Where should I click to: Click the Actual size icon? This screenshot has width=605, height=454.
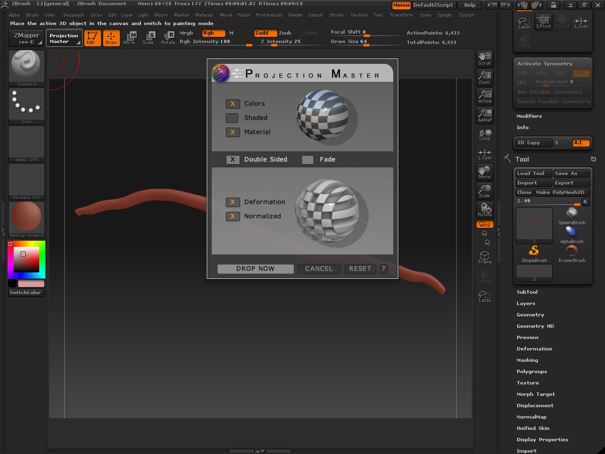[x=485, y=96]
